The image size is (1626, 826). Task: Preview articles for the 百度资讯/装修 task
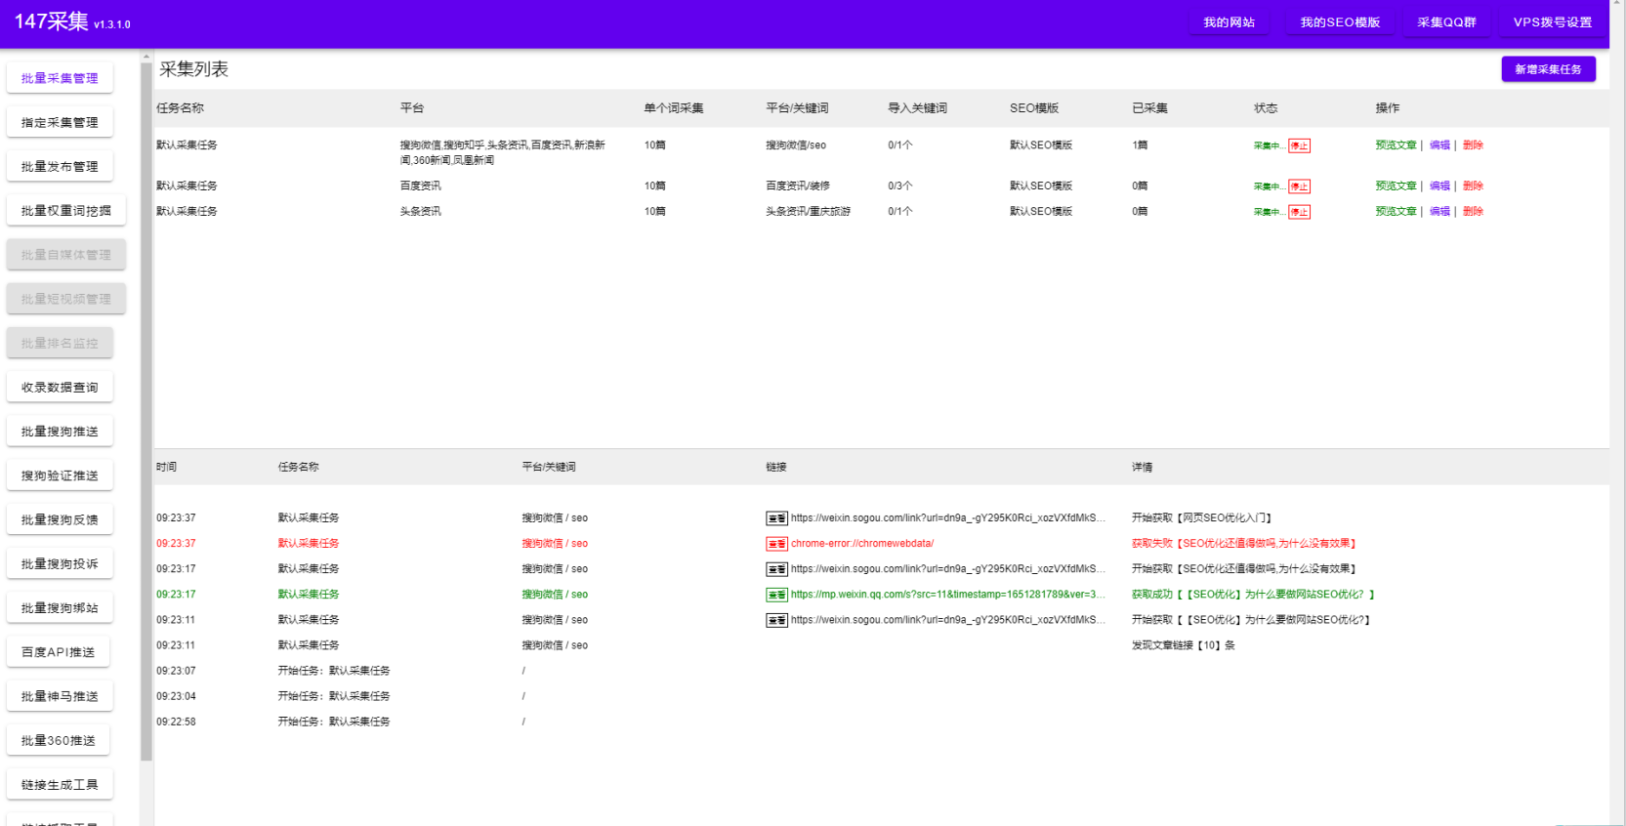click(1396, 186)
